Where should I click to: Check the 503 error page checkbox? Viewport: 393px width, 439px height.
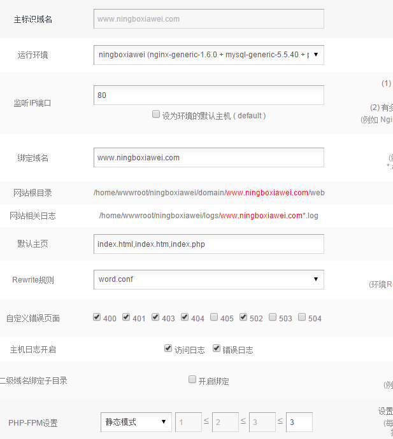pos(273,317)
